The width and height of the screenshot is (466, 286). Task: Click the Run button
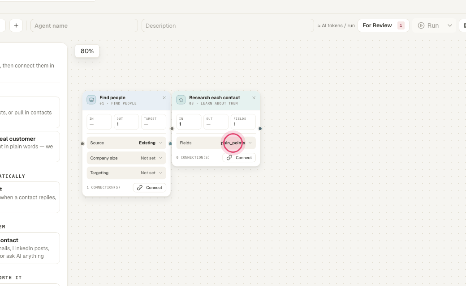point(428,25)
